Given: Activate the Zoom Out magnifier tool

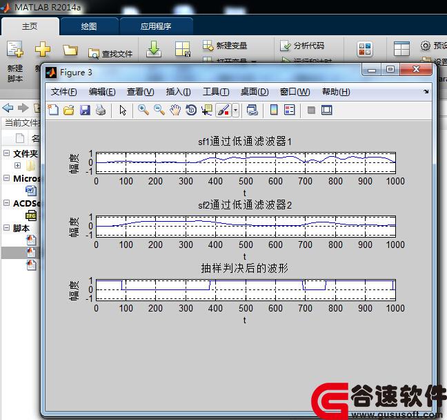Looking at the screenshot, I should click(x=159, y=110).
